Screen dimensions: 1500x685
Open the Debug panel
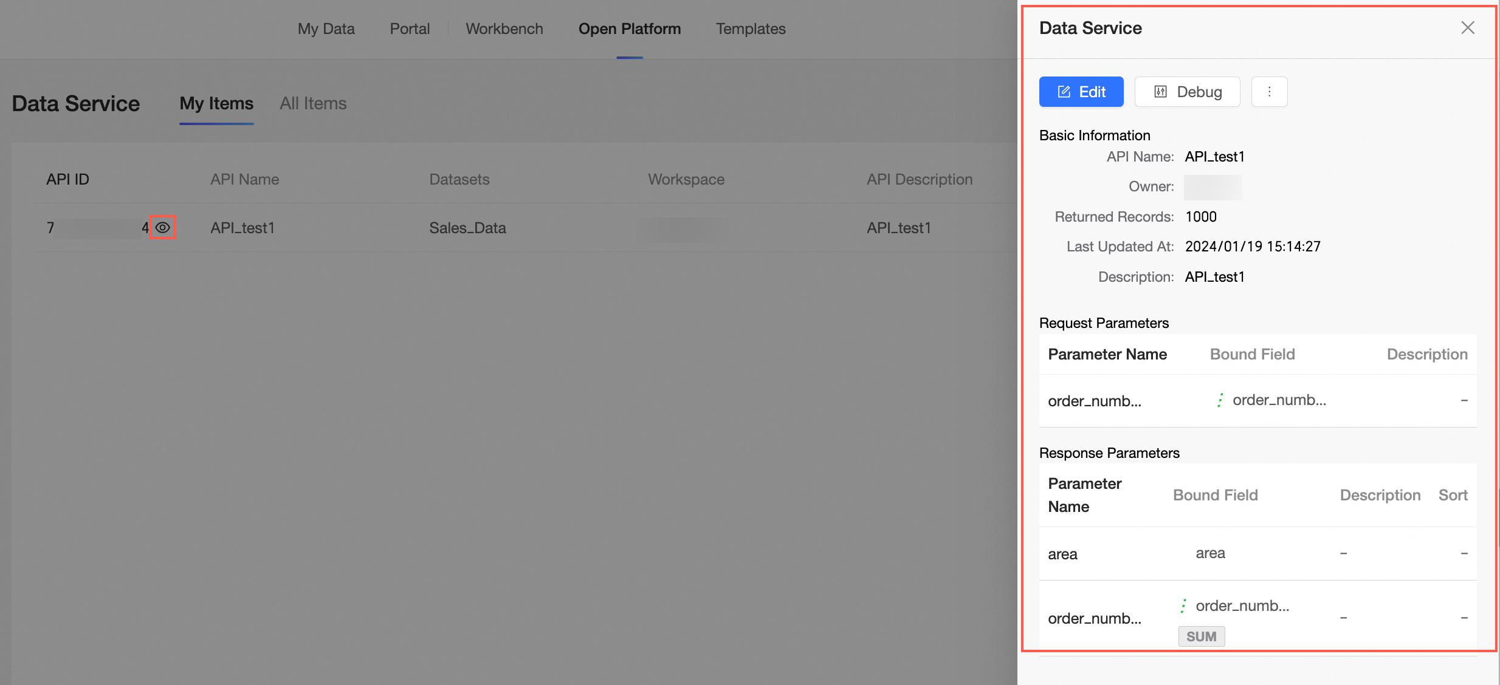(1187, 92)
